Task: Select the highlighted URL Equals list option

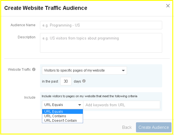Action: (63, 111)
